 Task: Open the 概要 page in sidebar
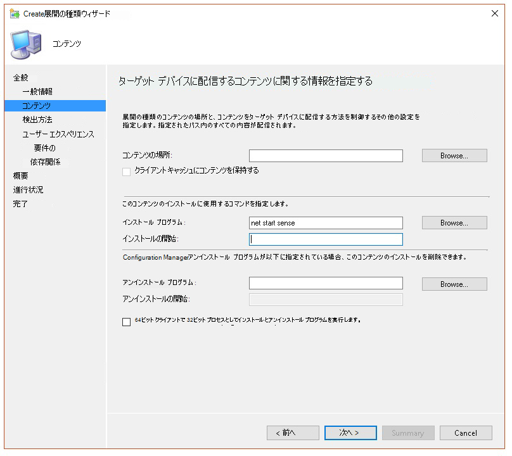point(21,175)
